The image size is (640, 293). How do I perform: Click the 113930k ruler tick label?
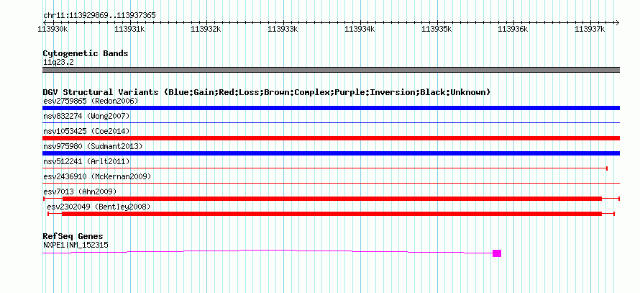tap(52, 29)
